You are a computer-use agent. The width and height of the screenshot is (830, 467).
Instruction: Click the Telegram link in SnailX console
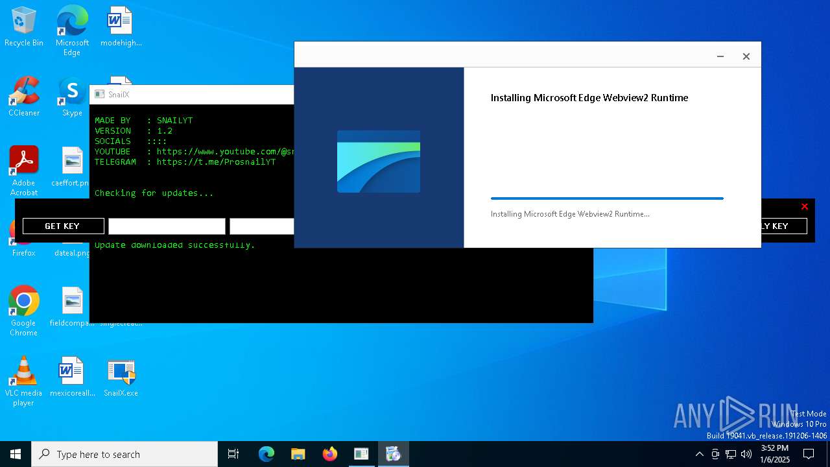point(216,162)
